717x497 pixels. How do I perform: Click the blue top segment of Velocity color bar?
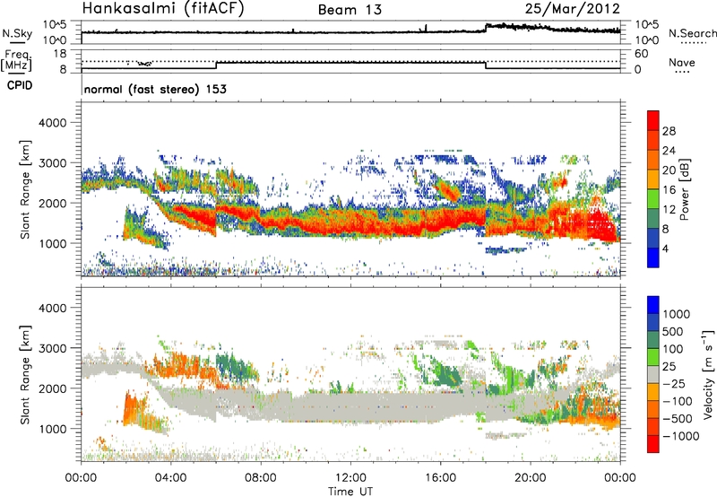coord(653,305)
